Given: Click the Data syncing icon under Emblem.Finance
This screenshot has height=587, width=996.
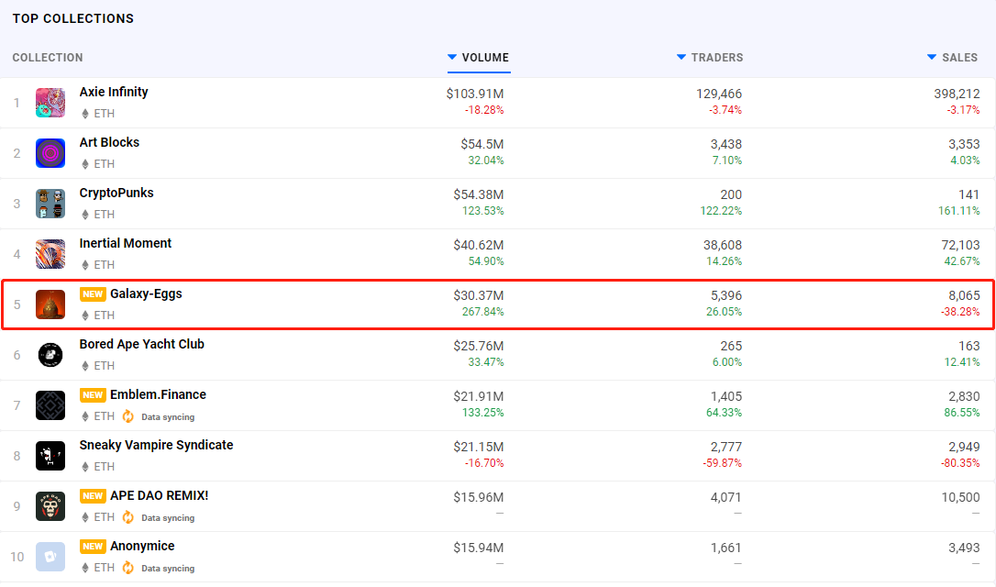Looking at the screenshot, I should pos(128,416).
